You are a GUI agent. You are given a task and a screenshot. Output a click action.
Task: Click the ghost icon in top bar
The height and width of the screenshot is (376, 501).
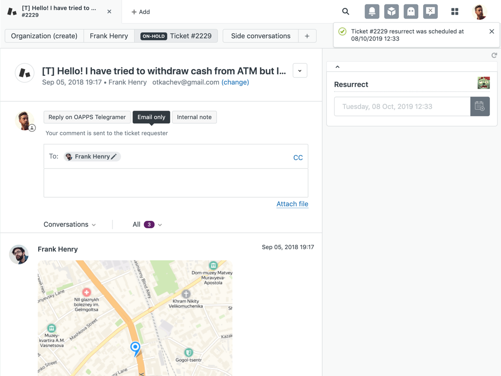(x=411, y=12)
